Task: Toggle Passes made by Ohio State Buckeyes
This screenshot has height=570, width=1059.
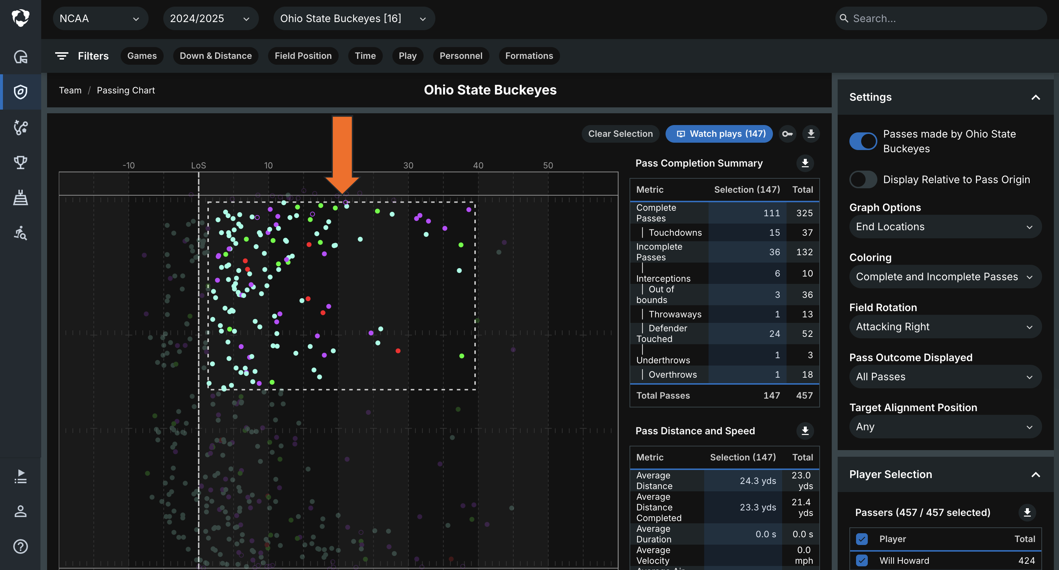Action: (863, 141)
